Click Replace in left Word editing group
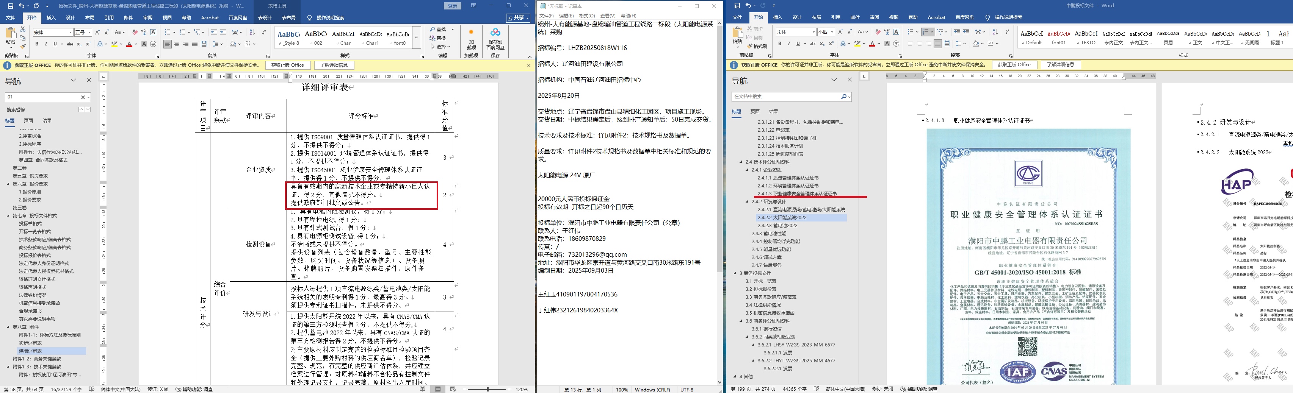 coord(438,38)
